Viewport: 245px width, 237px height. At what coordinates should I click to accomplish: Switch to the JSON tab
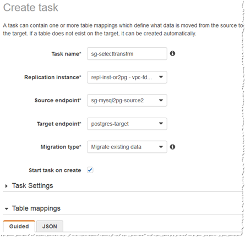coord(50,226)
